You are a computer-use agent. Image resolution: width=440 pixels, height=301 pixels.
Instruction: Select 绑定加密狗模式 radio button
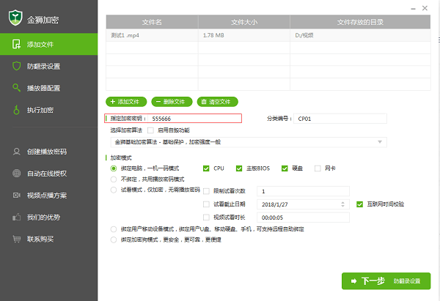click(114, 240)
